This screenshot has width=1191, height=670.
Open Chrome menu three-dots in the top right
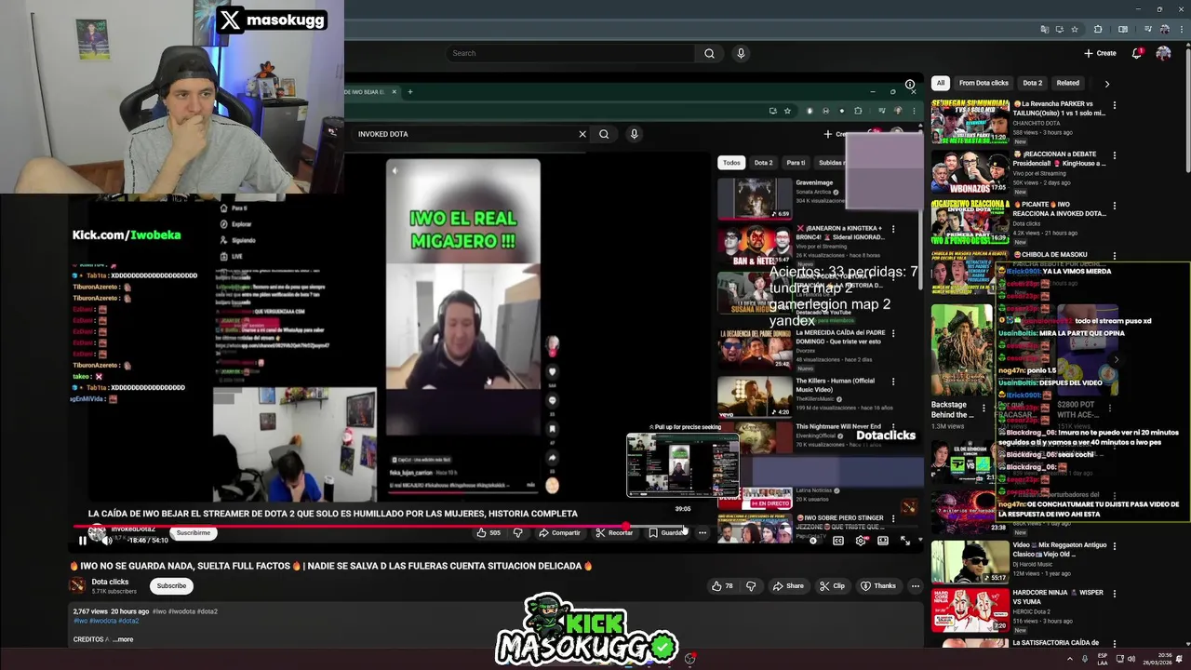[x=1182, y=29]
